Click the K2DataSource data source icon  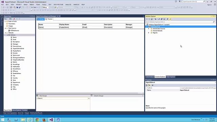[9, 30]
